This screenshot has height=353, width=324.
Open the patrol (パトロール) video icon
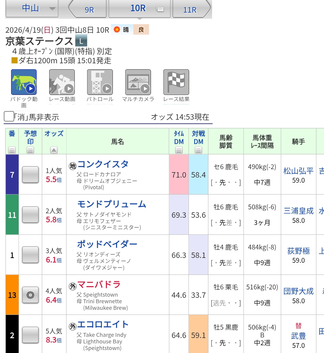(100, 82)
